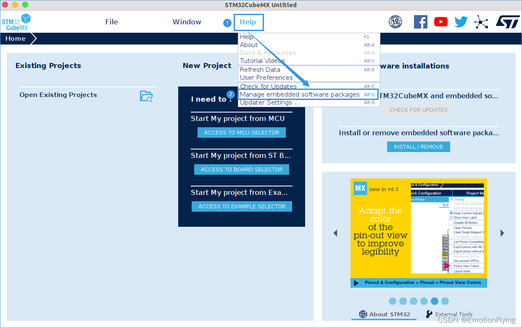
Task: Click the INSTALL / REMOVE button
Action: click(x=418, y=147)
